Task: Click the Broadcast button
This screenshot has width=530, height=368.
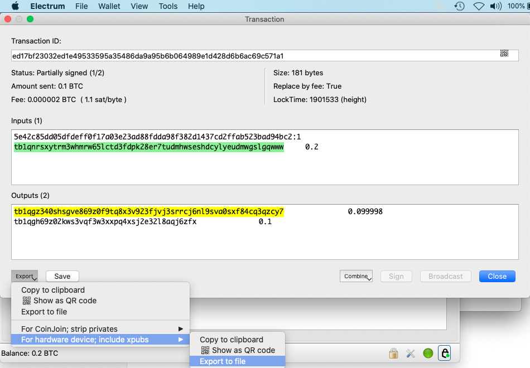Action: pyautogui.click(x=446, y=276)
